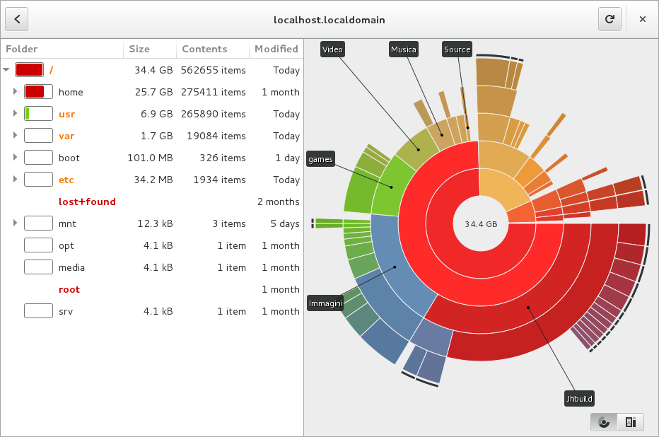Expand the var folder row
The height and width of the screenshot is (437, 659).
click(x=15, y=136)
